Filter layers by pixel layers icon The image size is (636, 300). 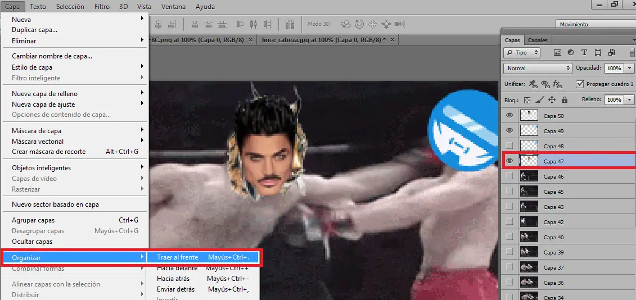(x=557, y=52)
